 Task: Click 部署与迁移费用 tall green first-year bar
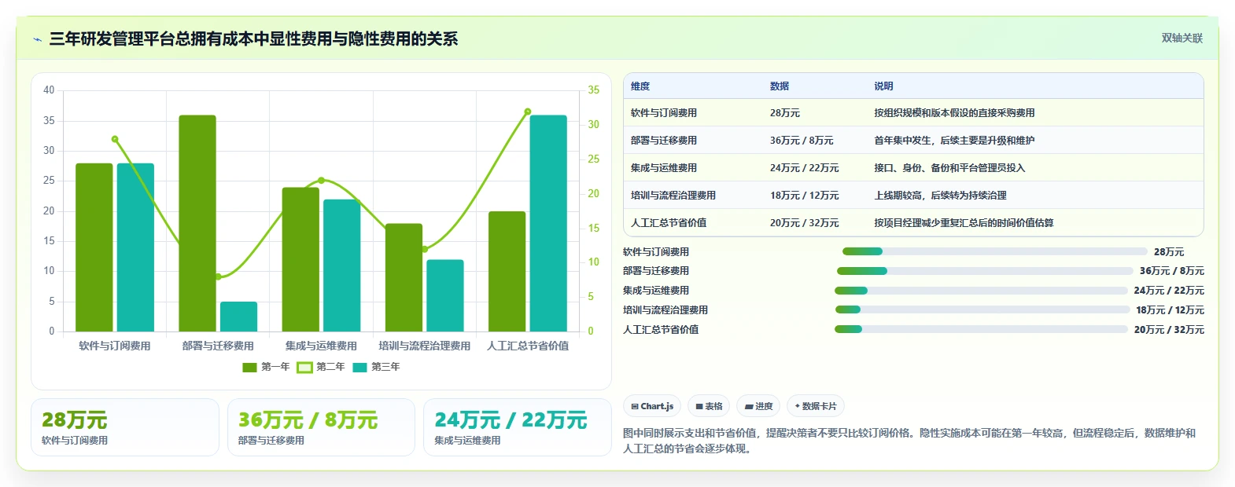[197, 223]
